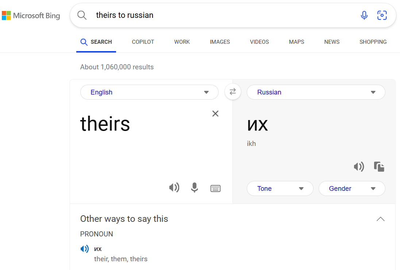Switch to the IMAGES tab
Screen dimensions: 400x270
click(220, 42)
